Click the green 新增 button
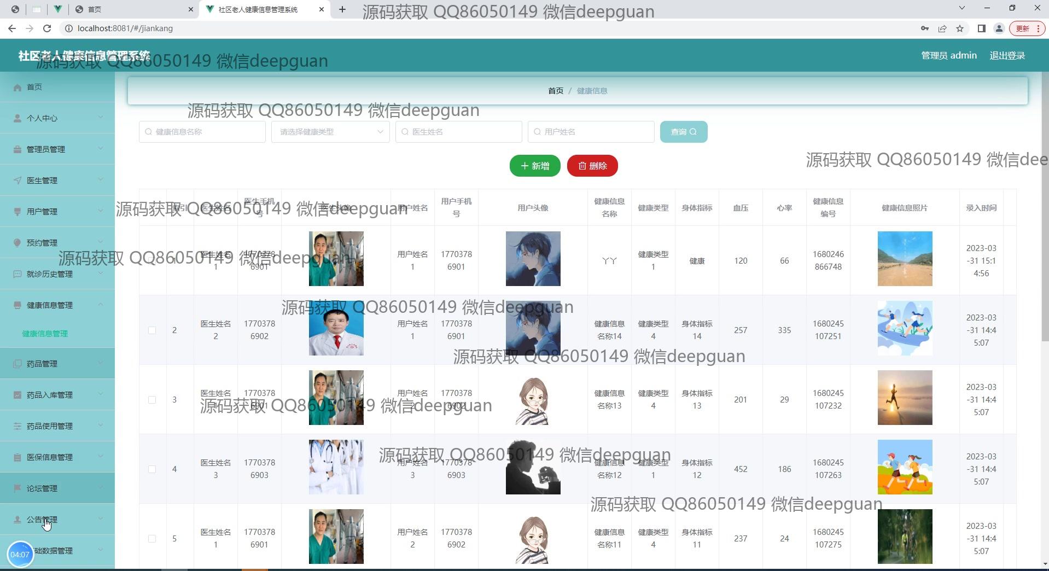The image size is (1049, 571). tap(534, 166)
